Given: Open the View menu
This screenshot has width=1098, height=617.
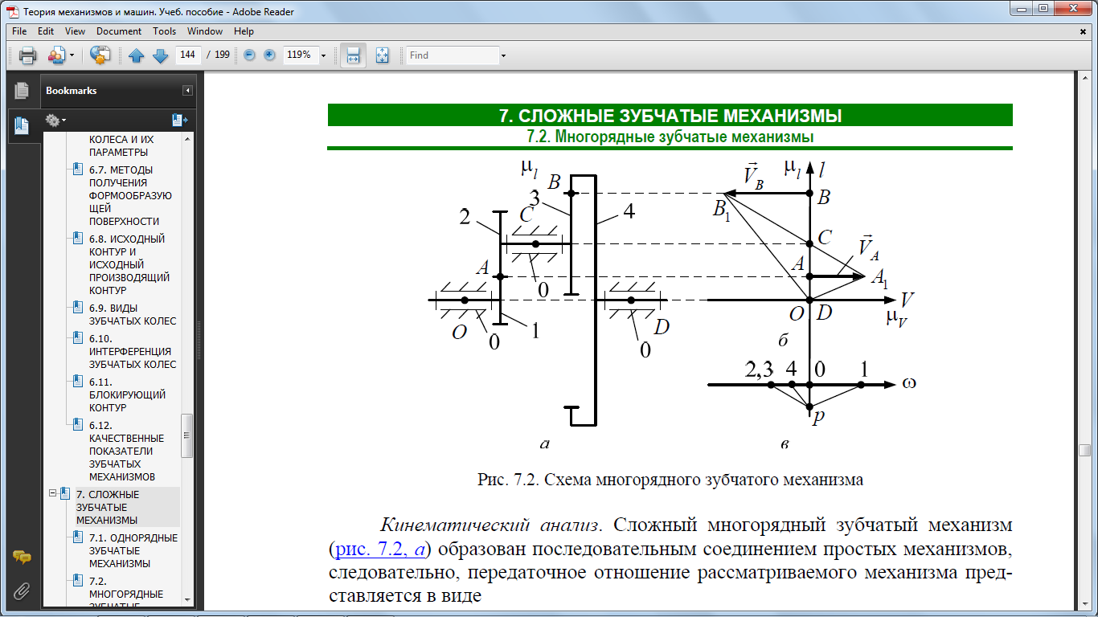Looking at the screenshot, I should pos(75,31).
